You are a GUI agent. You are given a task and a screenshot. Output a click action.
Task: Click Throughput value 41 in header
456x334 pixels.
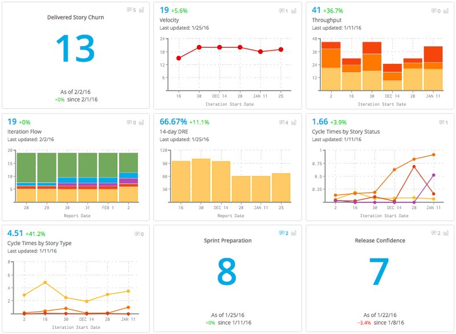316,10
